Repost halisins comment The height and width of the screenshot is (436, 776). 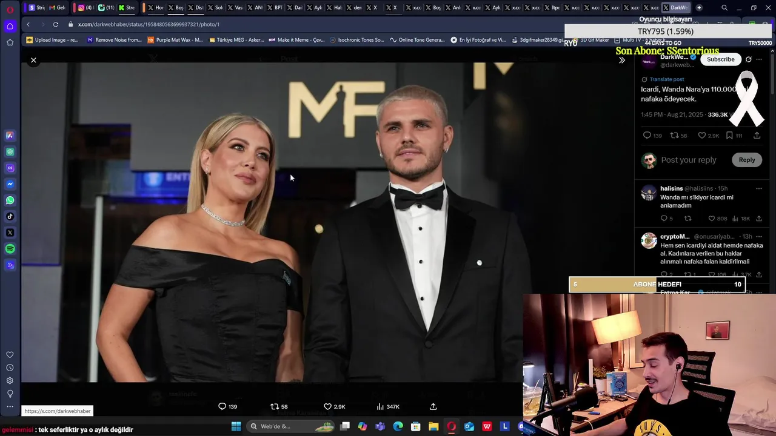pos(687,219)
